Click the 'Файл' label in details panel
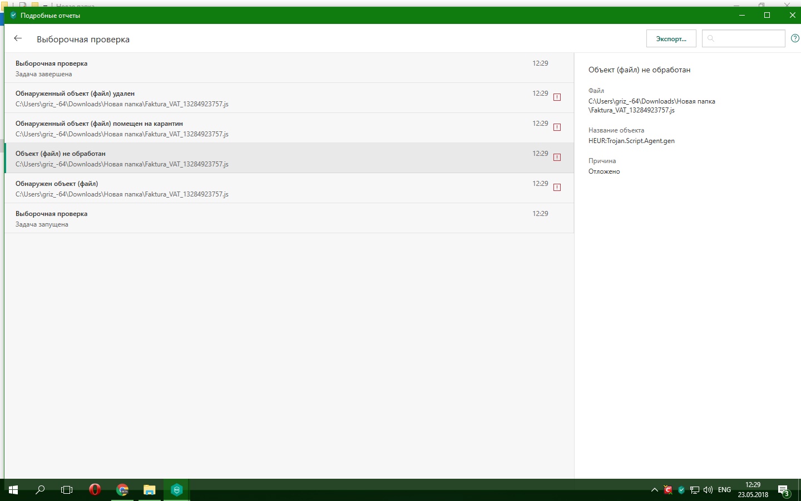This screenshot has width=801, height=501. coord(596,91)
